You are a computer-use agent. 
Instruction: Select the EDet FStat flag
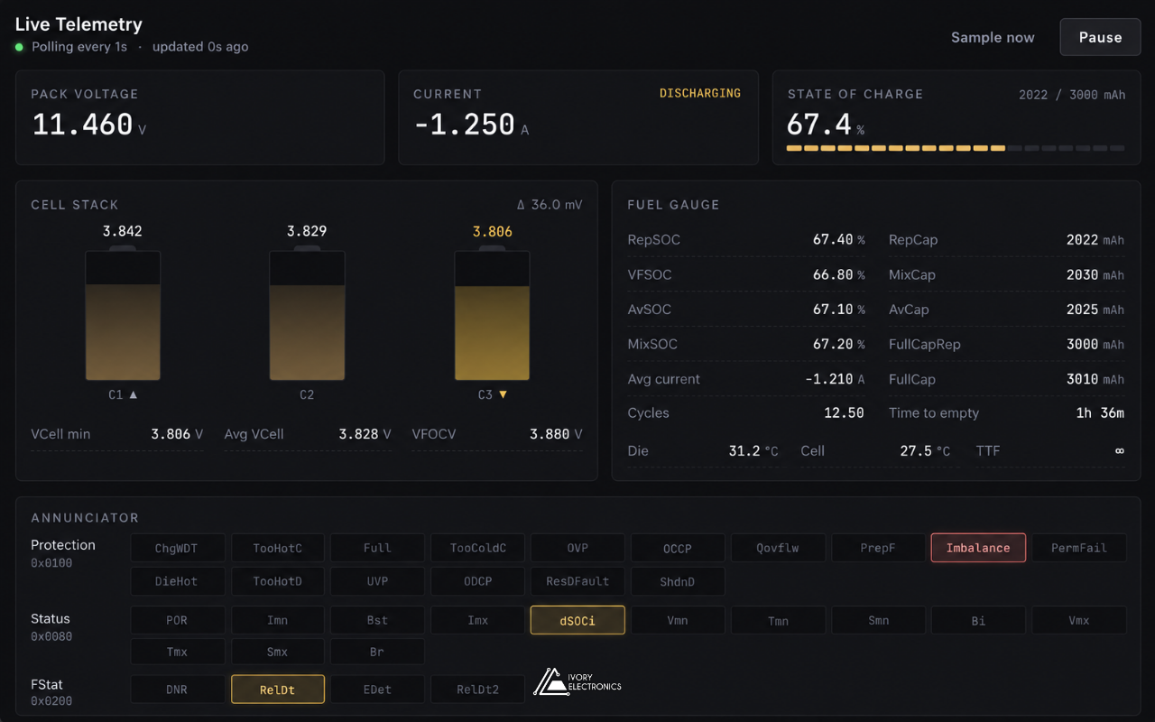(377, 690)
